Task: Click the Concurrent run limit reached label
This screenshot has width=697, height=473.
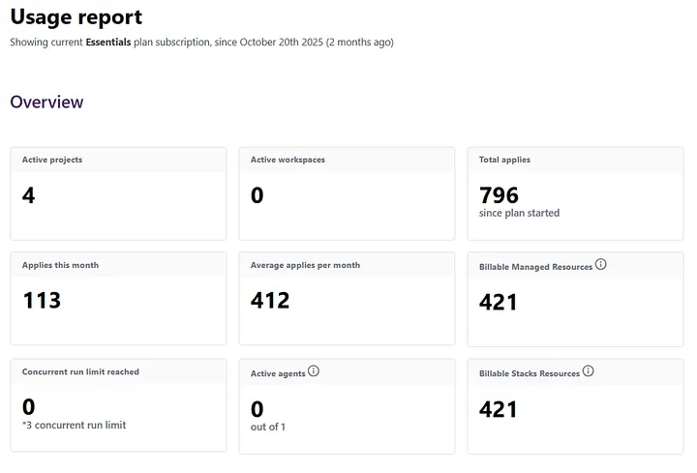Action: pyautogui.click(x=80, y=372)
